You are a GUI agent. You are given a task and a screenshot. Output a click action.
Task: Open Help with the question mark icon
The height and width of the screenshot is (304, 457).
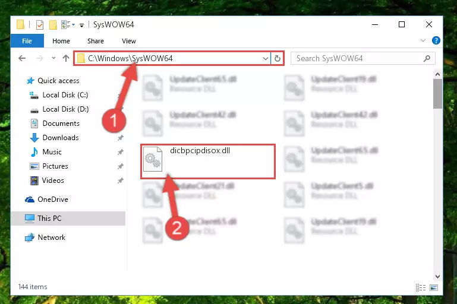pyautogui.click(x=436, y=40)
